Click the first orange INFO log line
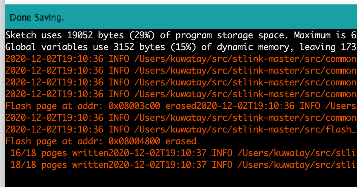The height and width of the screenshot is (187, 357). [x=178, y=59]
